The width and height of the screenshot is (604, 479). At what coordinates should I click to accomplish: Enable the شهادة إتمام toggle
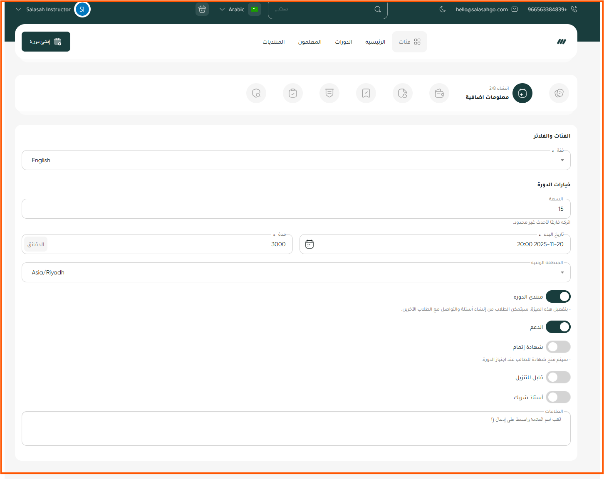(x=558, y=347)
